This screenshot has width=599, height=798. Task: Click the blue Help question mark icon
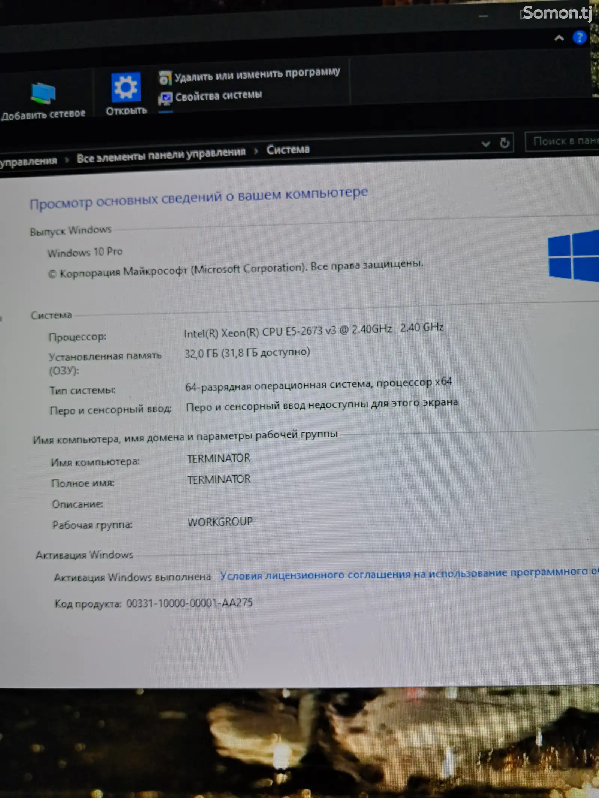coord(579,37)
